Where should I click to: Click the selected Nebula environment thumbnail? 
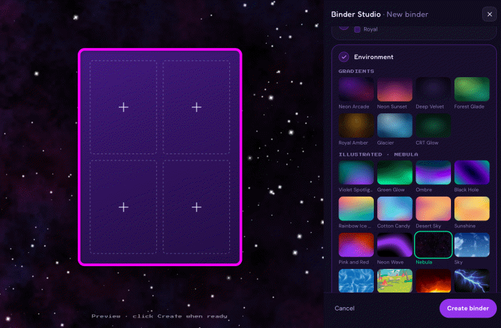434,245
